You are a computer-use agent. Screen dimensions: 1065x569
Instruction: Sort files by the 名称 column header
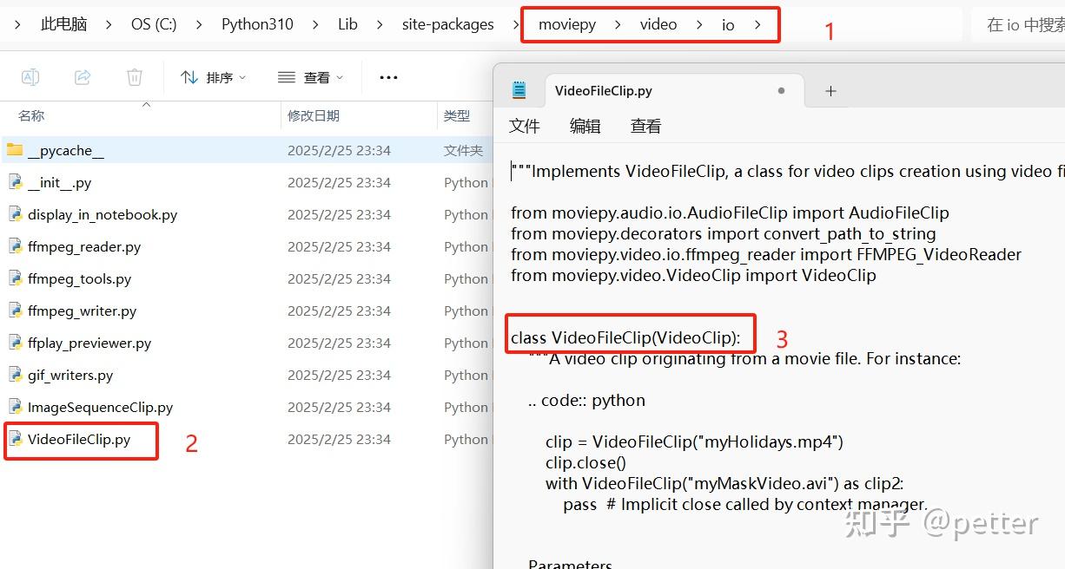coord(31,115)
